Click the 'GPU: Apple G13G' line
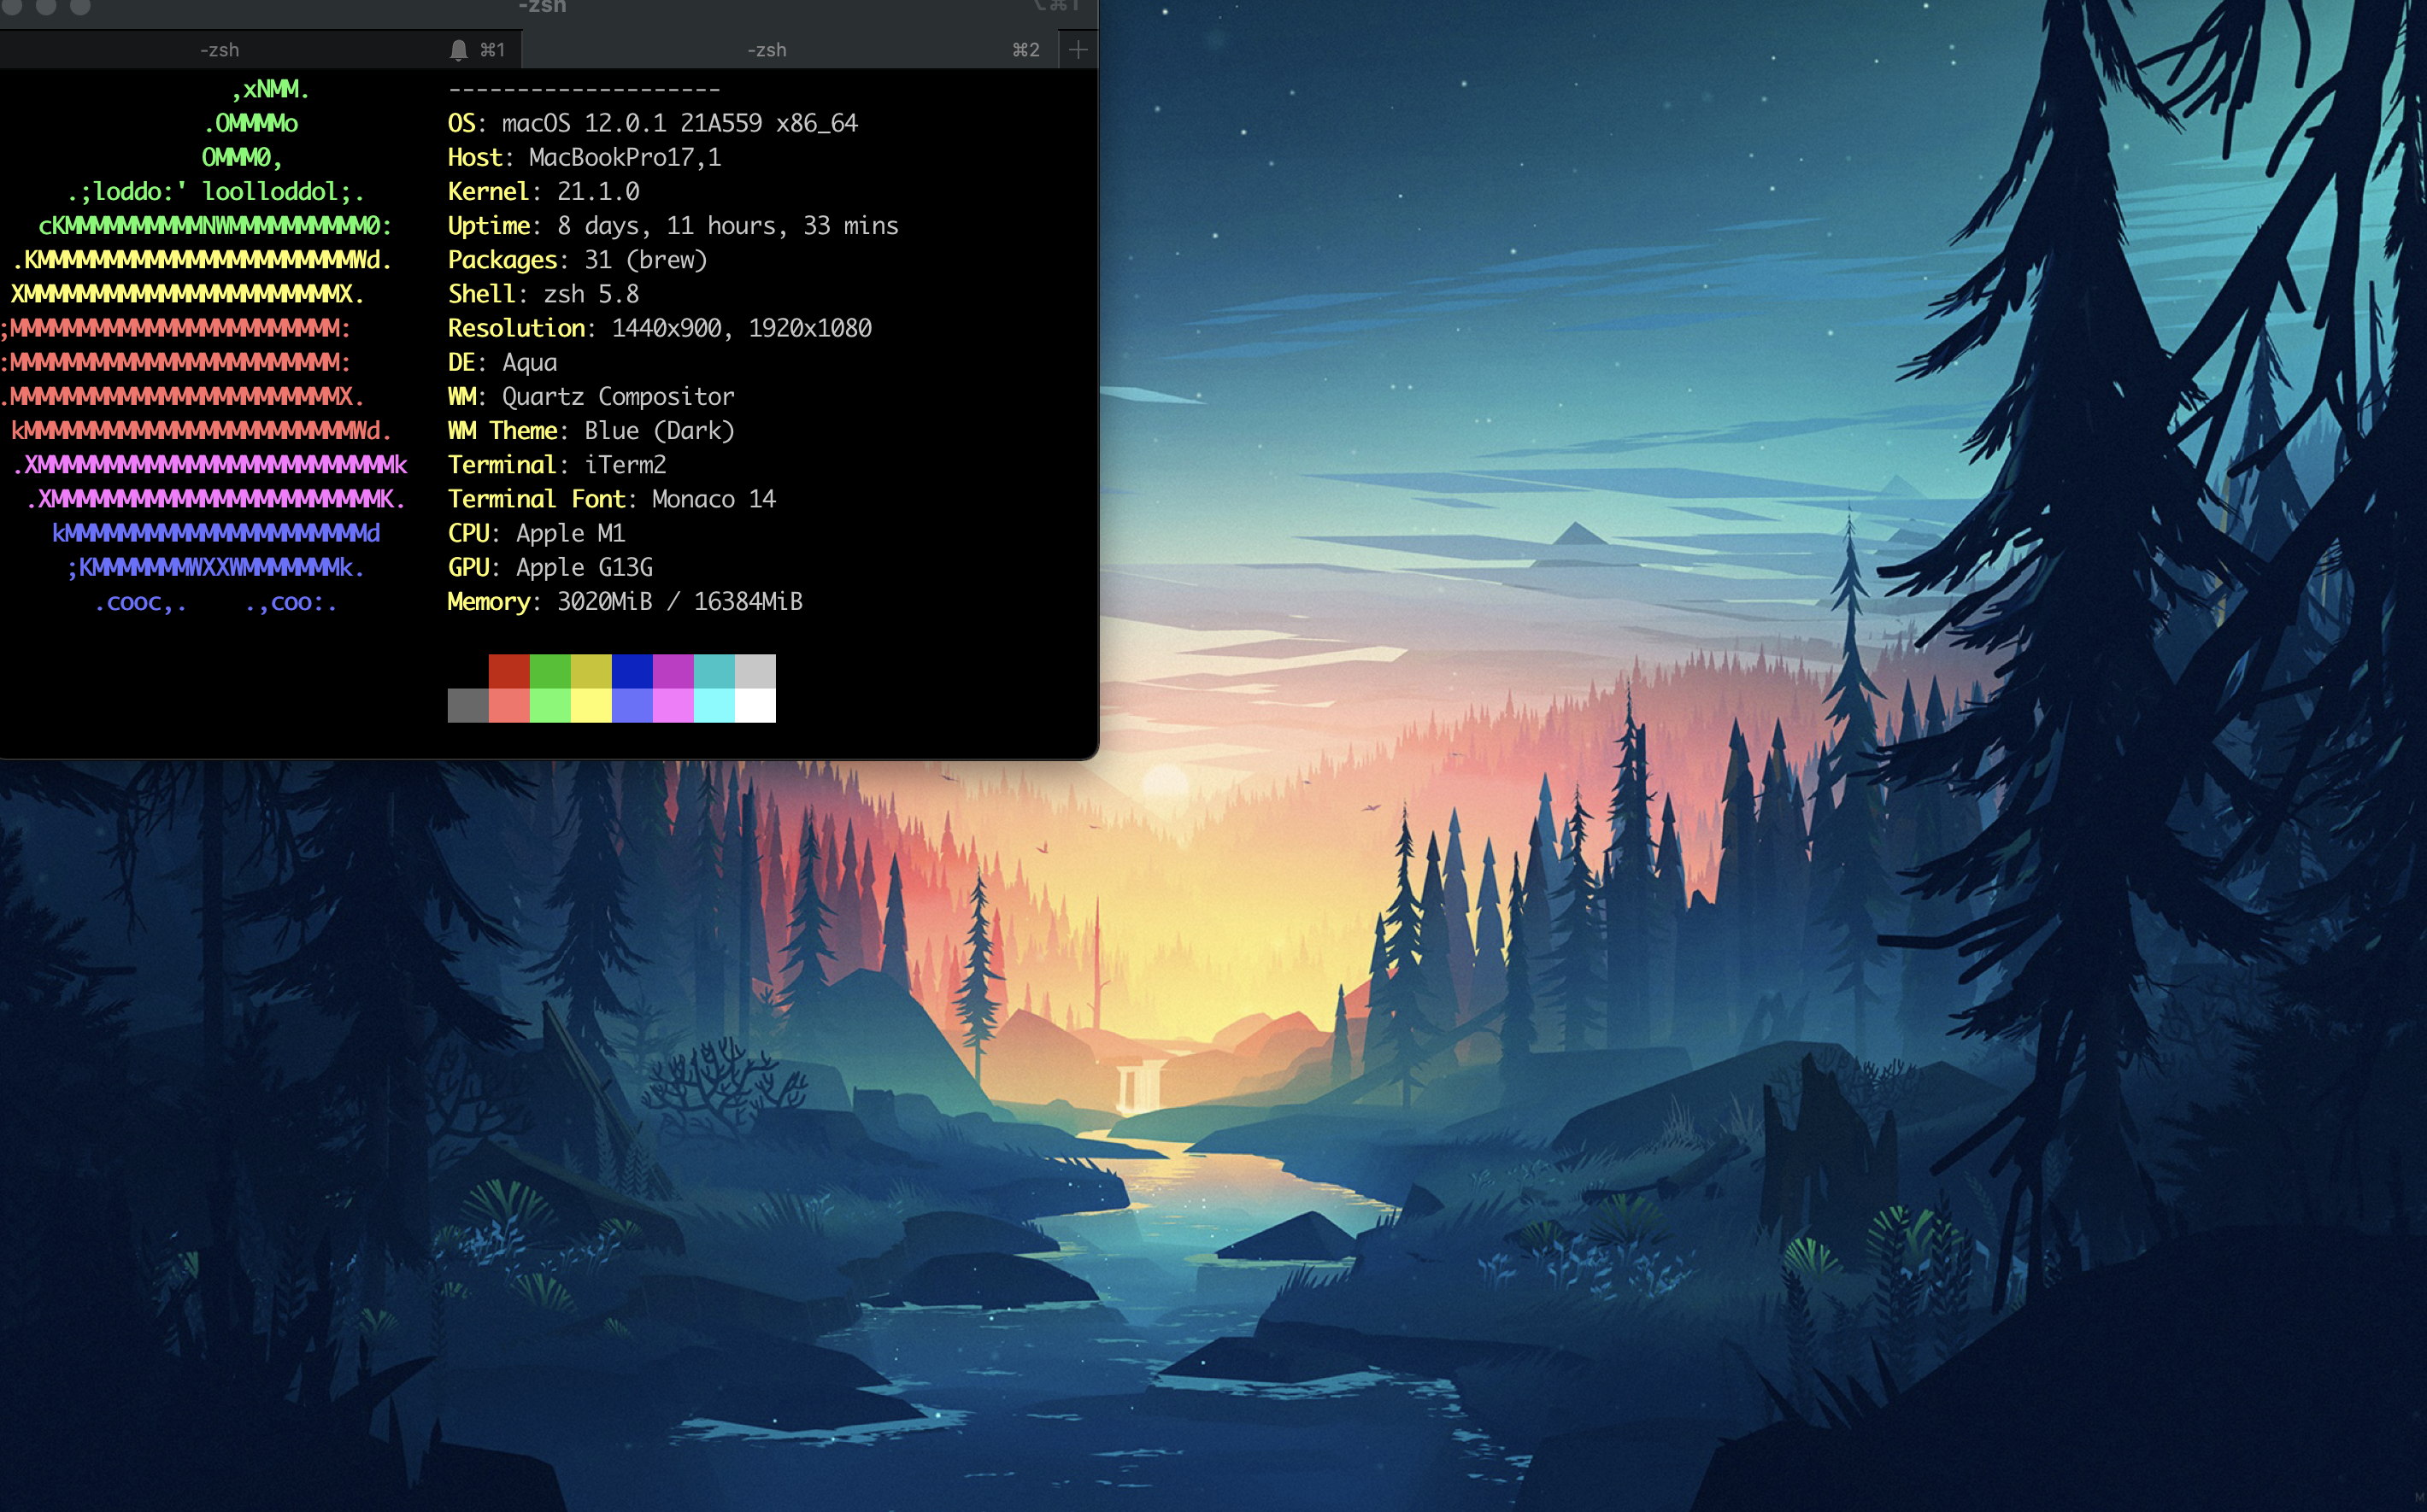The image size is (2427, 1512). pos(550,567)
